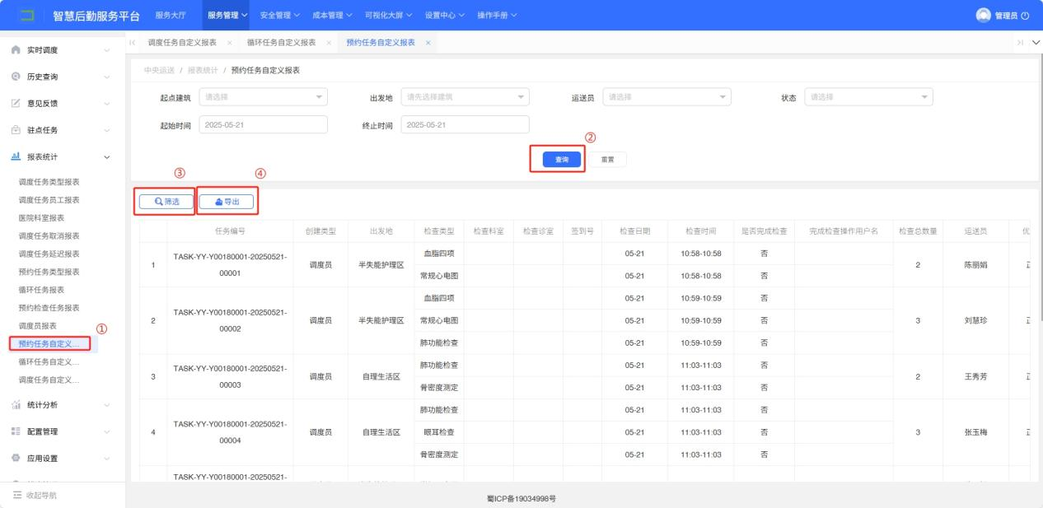Switch to the 调度任务自定义报表 tab
Image resolution: width=1043 pixels, height=508 pixels.
(x=182, y=43)
